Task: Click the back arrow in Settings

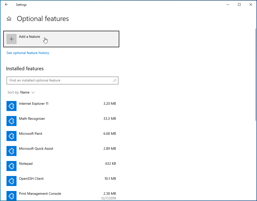Action: tap(6, 4)
